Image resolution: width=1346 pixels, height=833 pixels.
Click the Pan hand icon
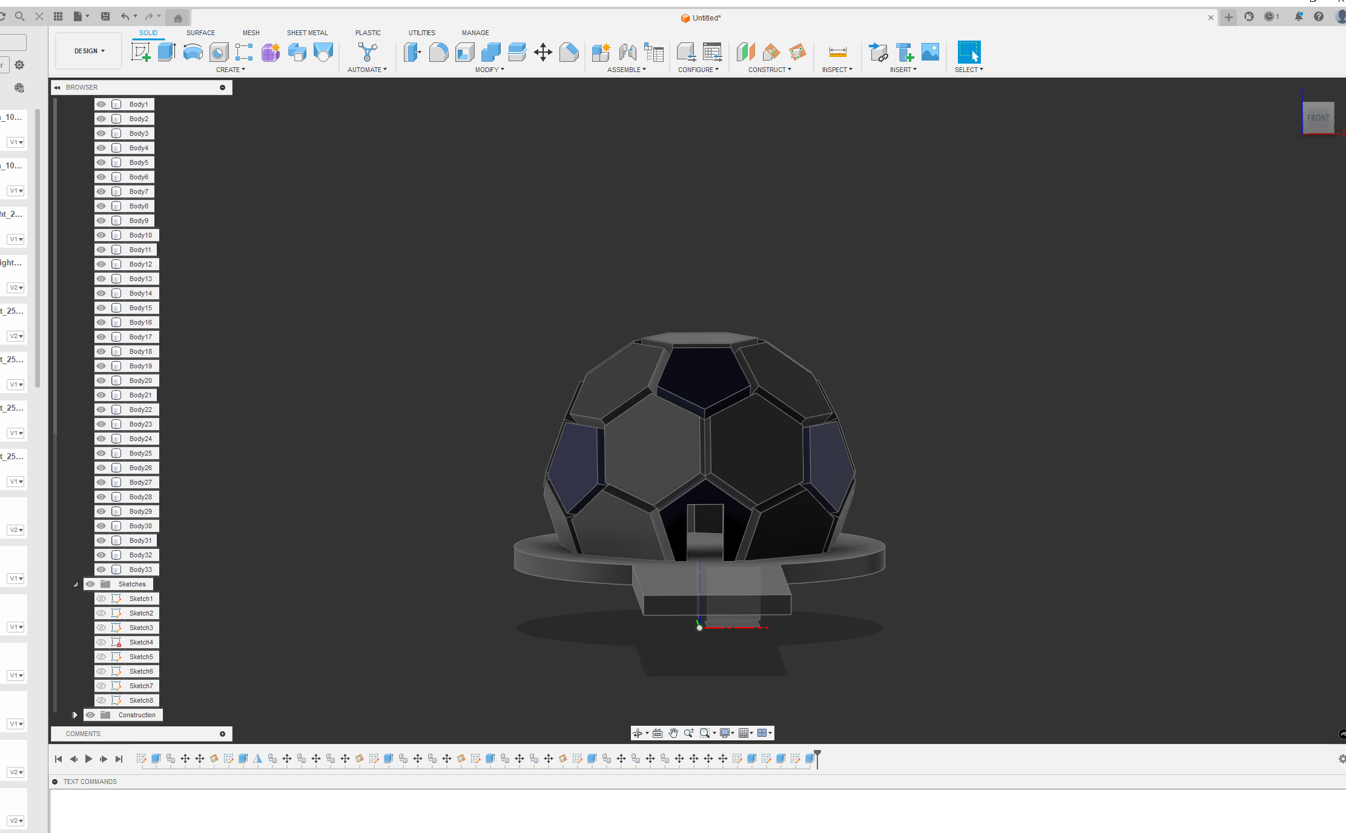click(x=673, y=733)
